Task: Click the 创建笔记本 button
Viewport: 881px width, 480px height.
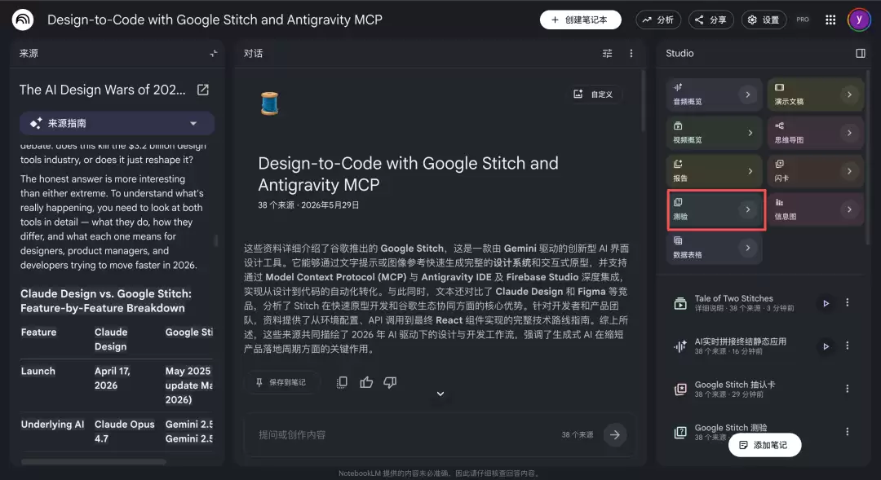Action: (x=581, y=20)
